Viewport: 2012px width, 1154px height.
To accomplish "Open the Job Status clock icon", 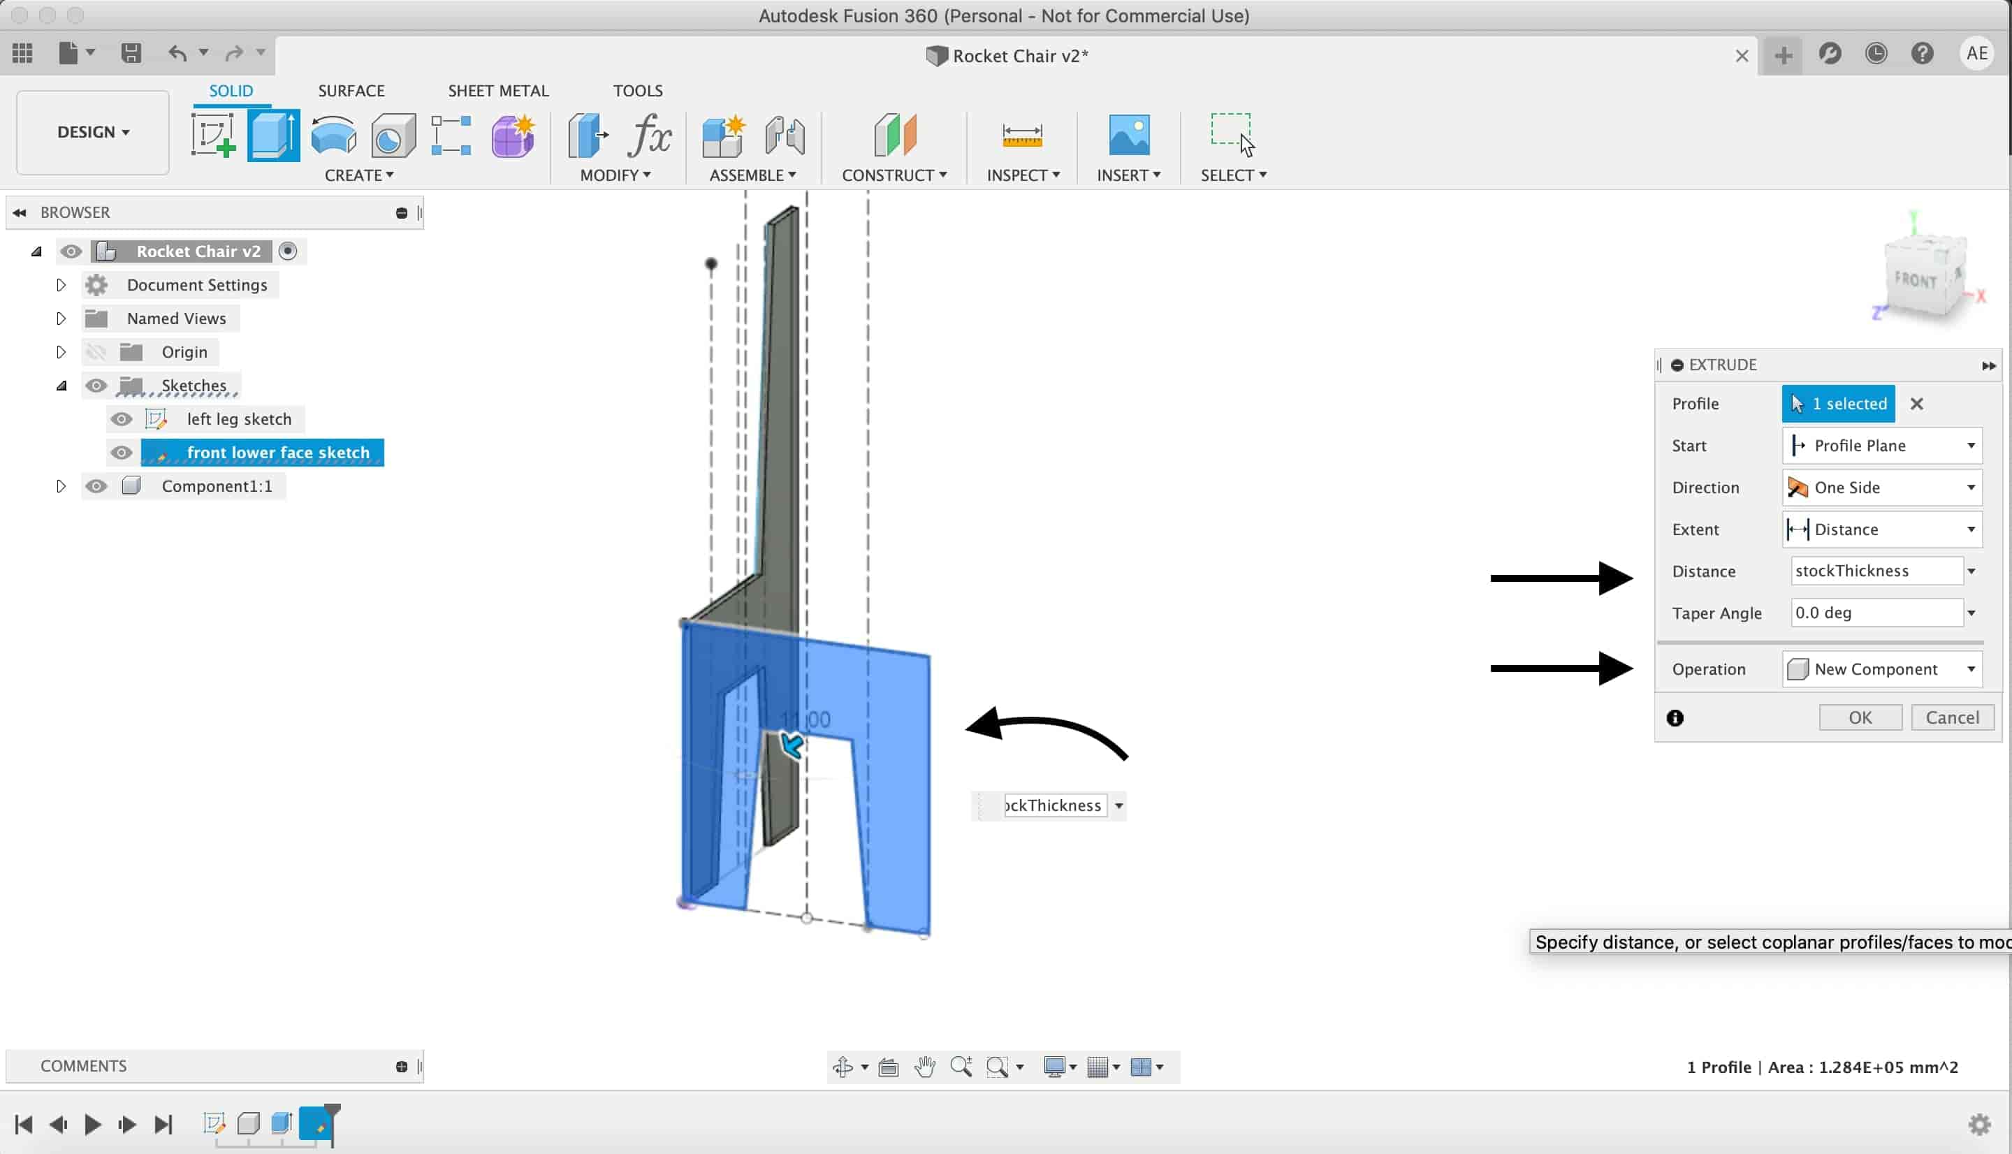I will pos(1876,54).
